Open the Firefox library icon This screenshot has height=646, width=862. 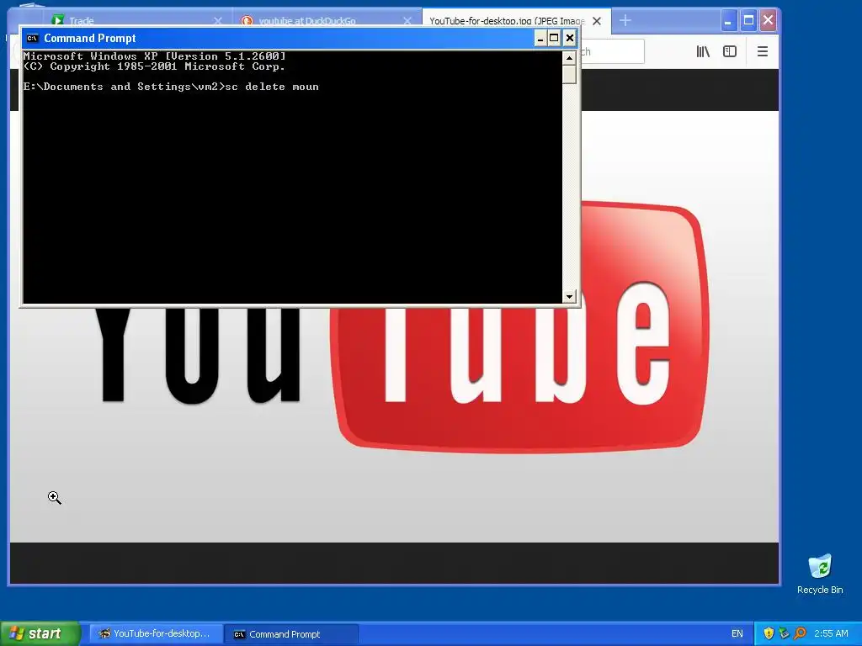click(703, 51)
